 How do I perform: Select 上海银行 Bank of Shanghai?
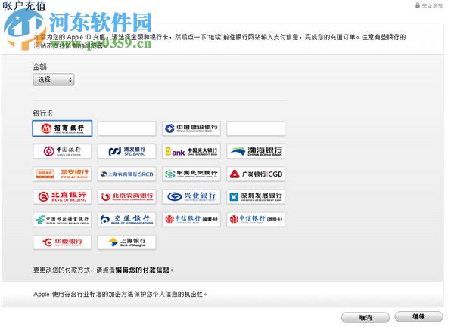127,242
